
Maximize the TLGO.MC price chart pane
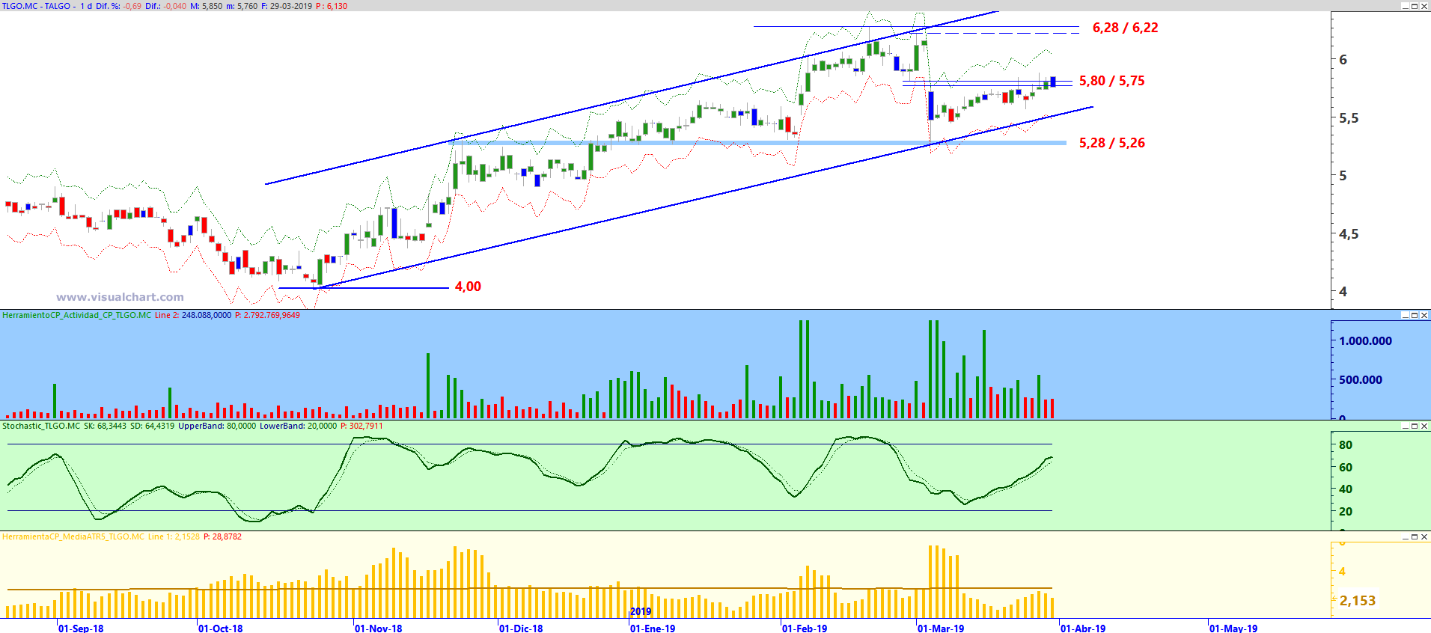(1415, 6)
